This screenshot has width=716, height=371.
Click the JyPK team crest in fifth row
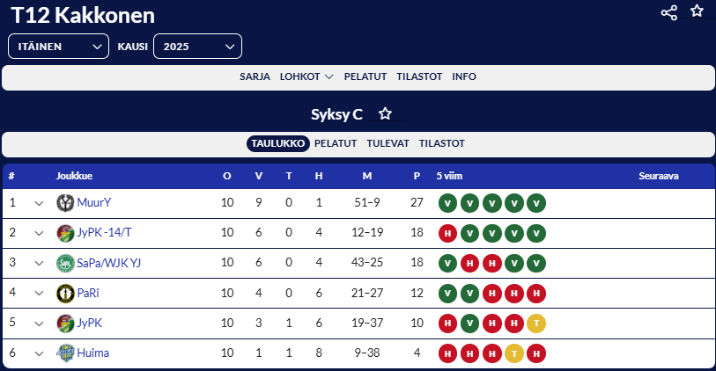click(x=64, y=323)
